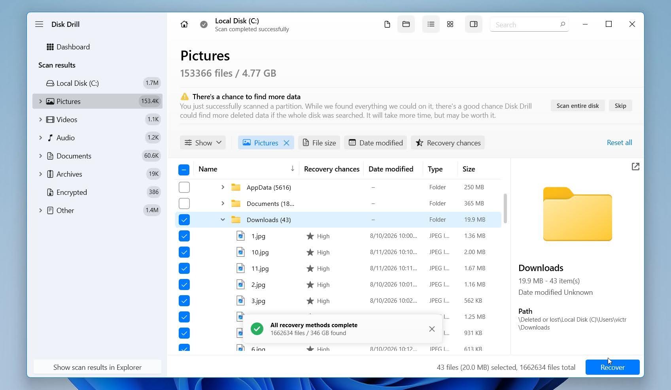Check the AppData folder checkbox
This screenshot has width=671, height=390.
point(184,187)
